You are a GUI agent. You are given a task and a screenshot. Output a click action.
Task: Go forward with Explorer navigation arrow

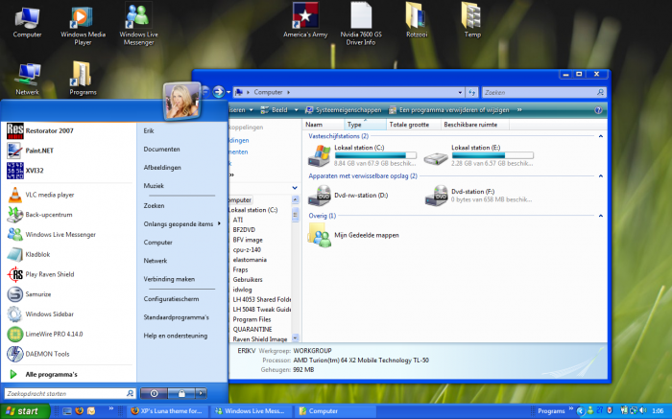[x=219, y=92]
